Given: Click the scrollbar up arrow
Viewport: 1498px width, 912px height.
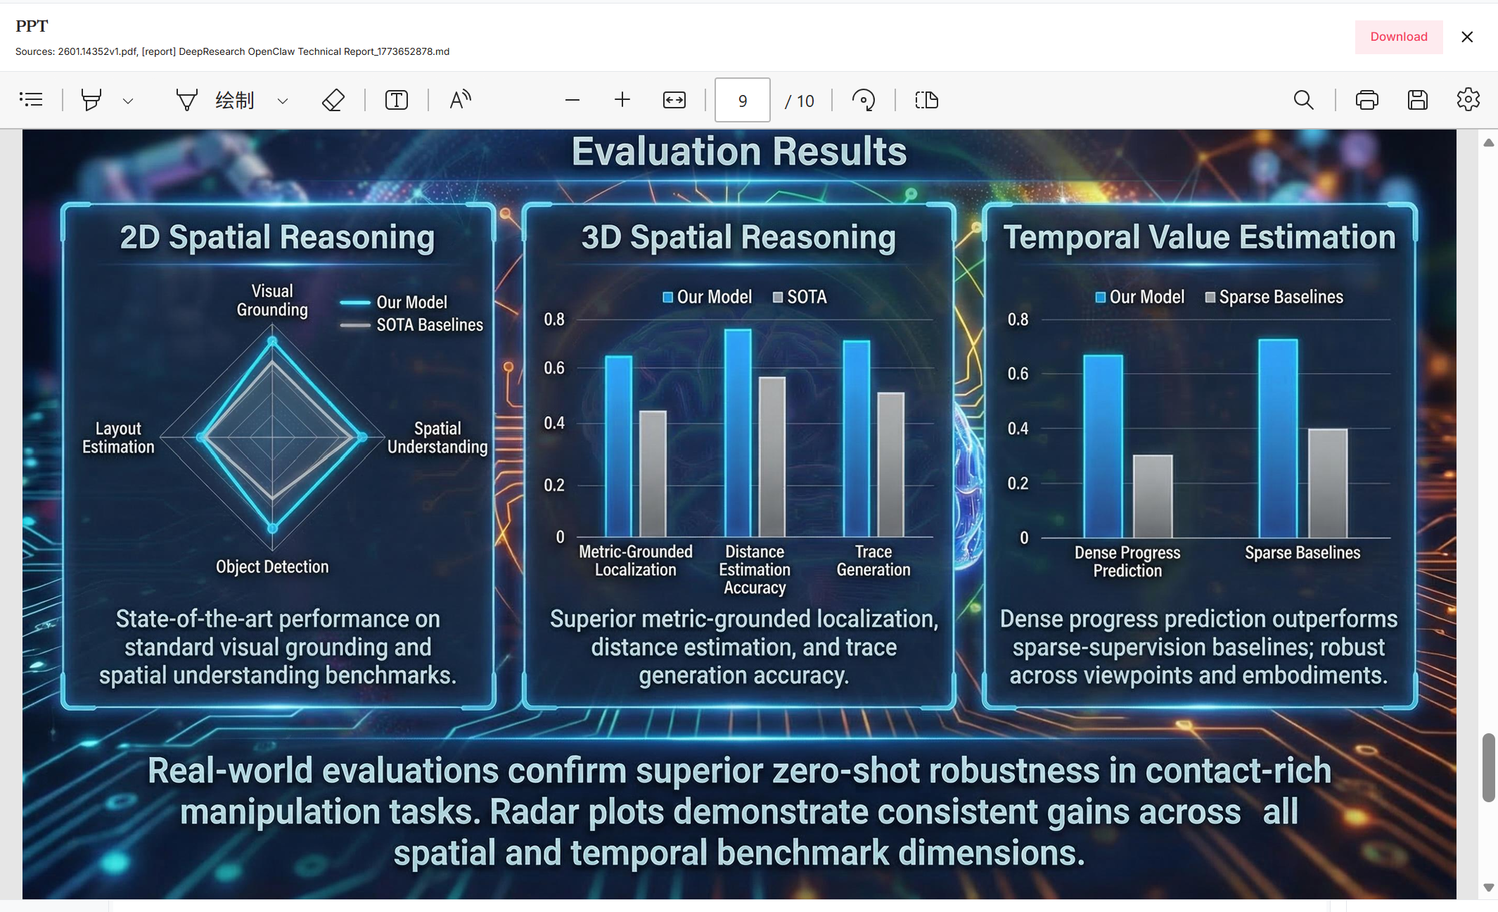Looking at the screenshot, I should [1489, 143].
